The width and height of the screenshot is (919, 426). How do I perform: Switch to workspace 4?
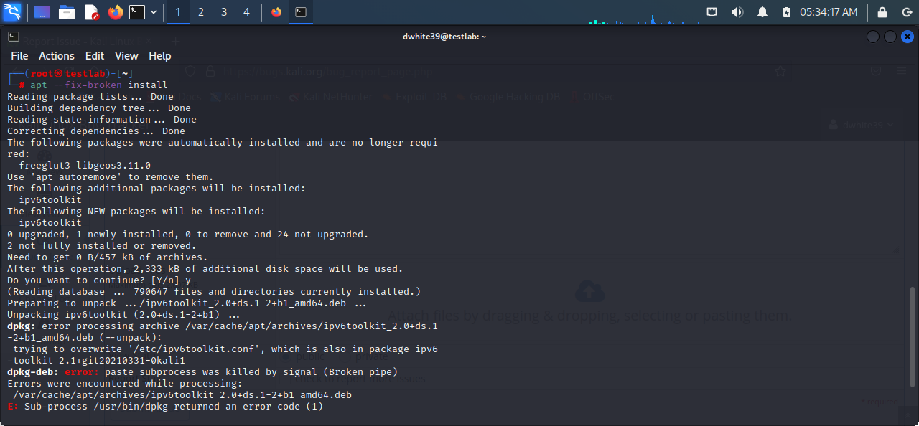click(x=247, y=12)
